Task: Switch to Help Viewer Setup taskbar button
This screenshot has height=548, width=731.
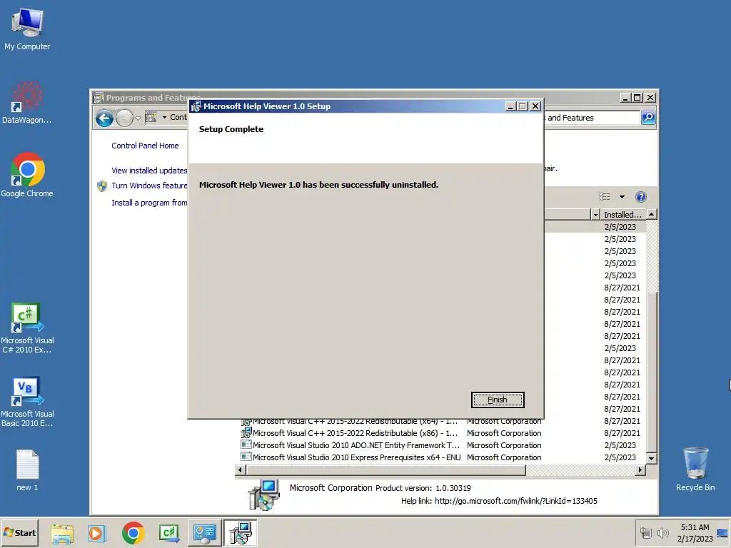Action: [240, 533]
